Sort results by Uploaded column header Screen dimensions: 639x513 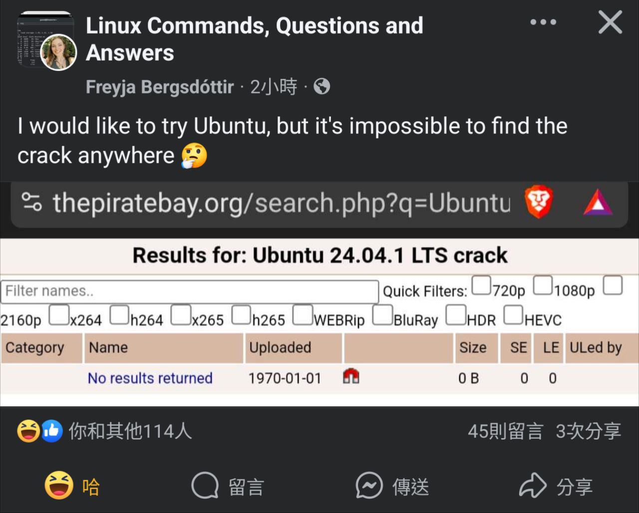[280, 348]
